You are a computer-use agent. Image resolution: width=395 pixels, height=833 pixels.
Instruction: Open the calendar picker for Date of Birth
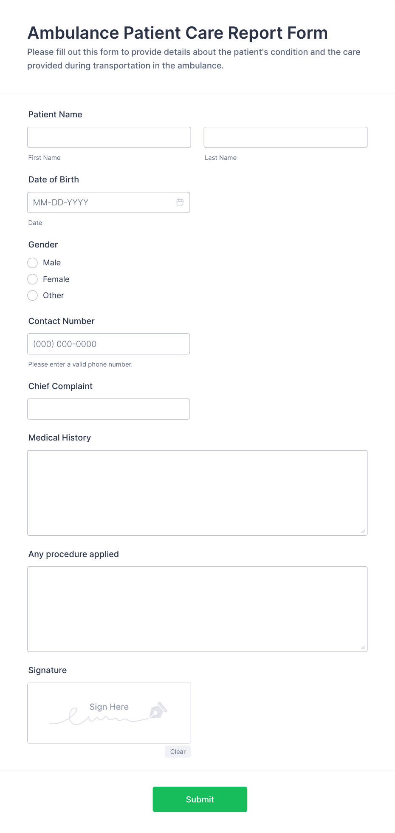click(x=181, y=202)
